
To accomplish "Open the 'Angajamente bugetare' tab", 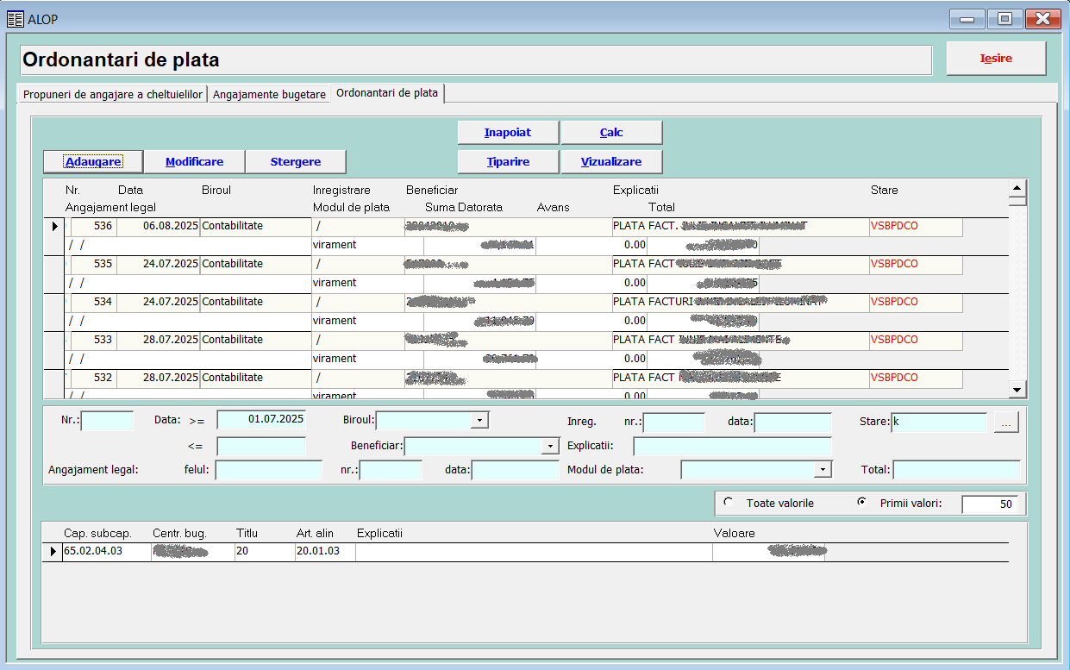I will pyautogui.click(x=269, y=94).
